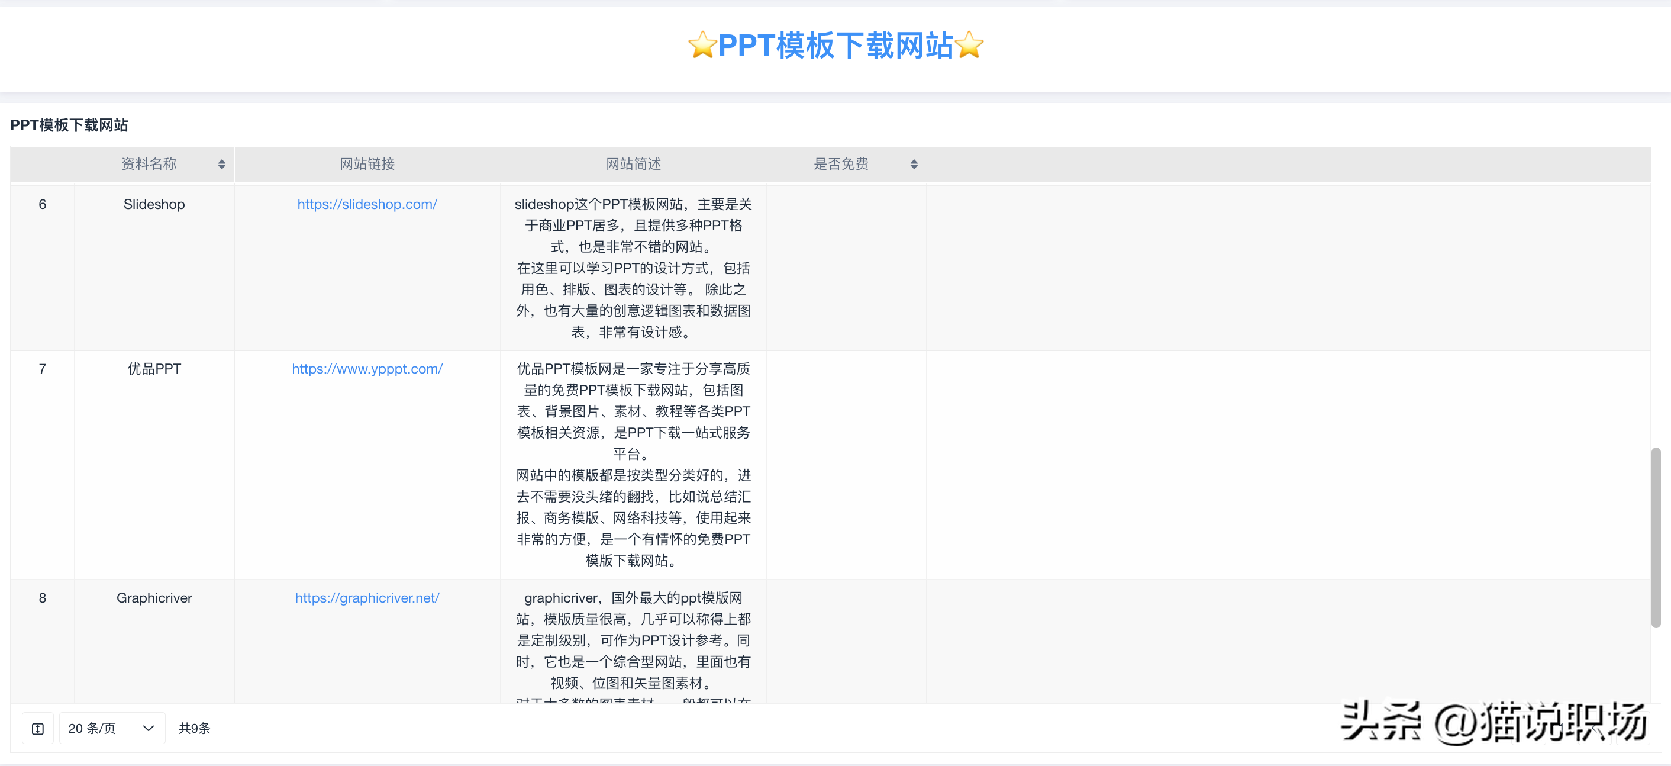Click the 网站链接 column header
This screenshot has height=766, width=1671.
point(367,164)
